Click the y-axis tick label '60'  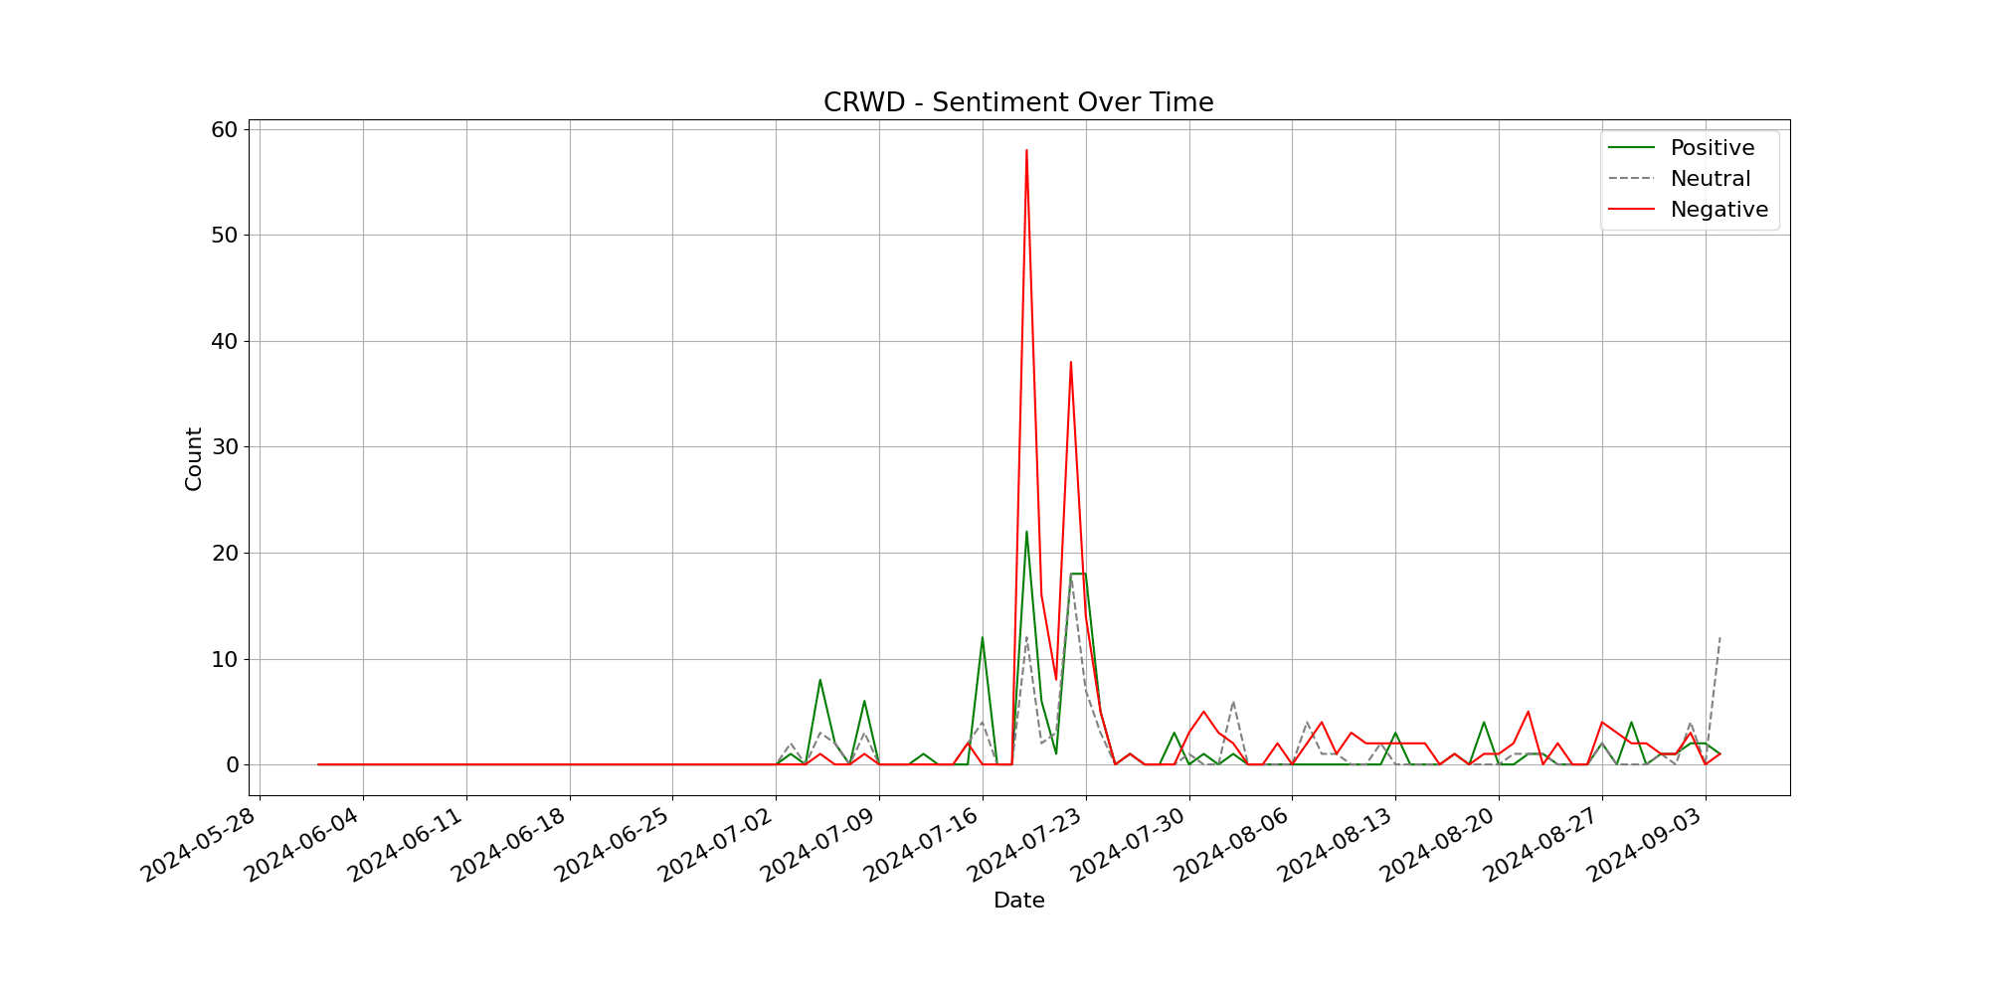click(224, 129)
